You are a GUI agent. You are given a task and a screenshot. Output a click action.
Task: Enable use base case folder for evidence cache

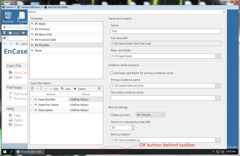(x=111, y=73)
